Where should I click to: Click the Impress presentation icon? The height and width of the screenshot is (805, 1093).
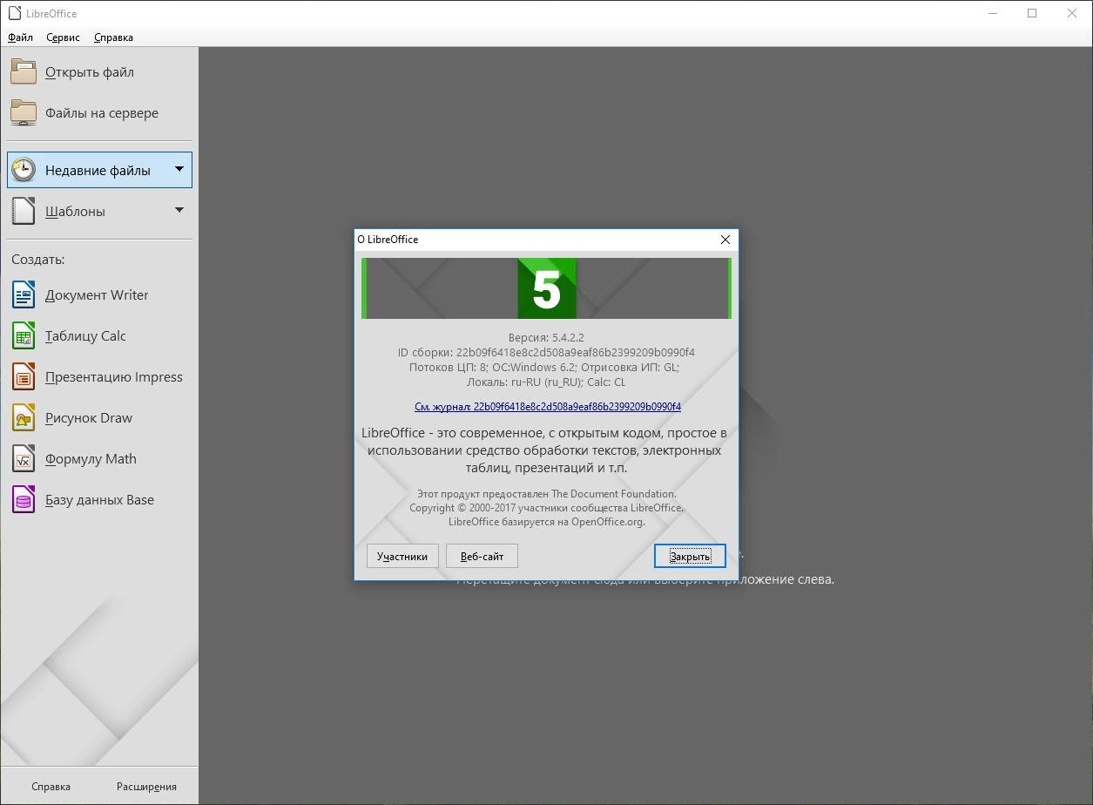pos(24,376)
